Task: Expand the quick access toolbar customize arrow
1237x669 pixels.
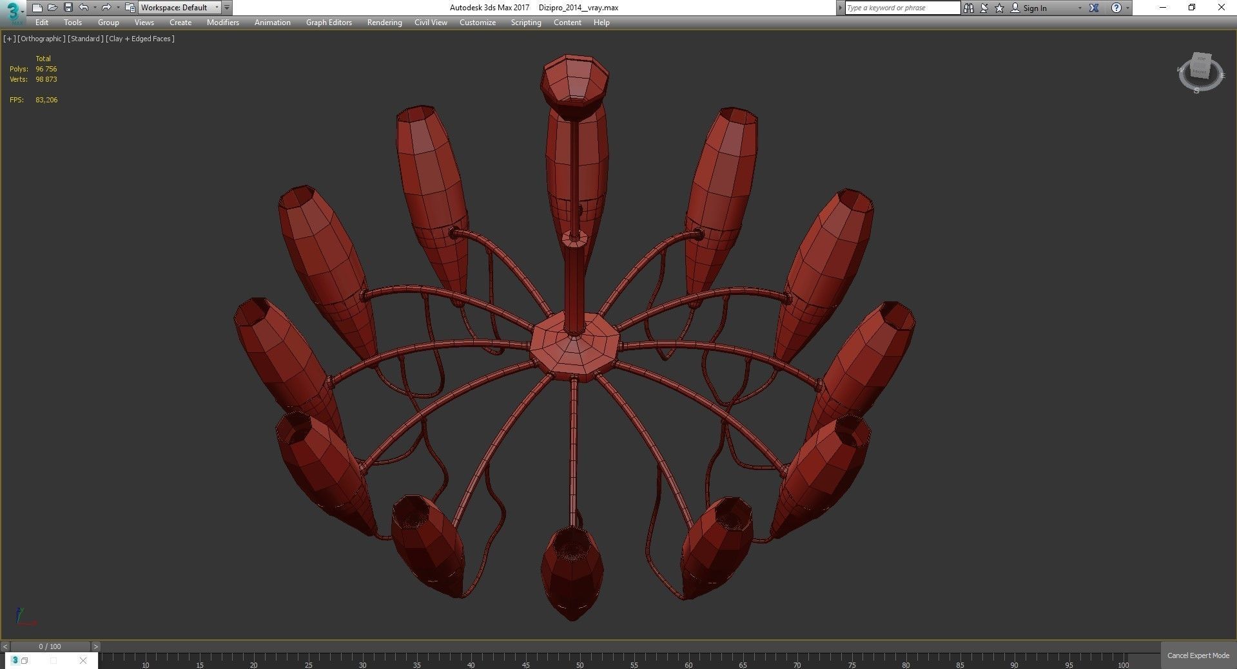Action: pyautogui.click(x=227, y=8)
